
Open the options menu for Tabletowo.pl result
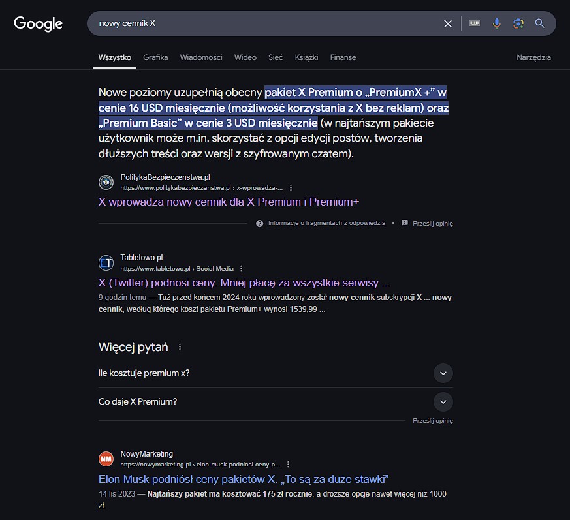coord(241,269)
